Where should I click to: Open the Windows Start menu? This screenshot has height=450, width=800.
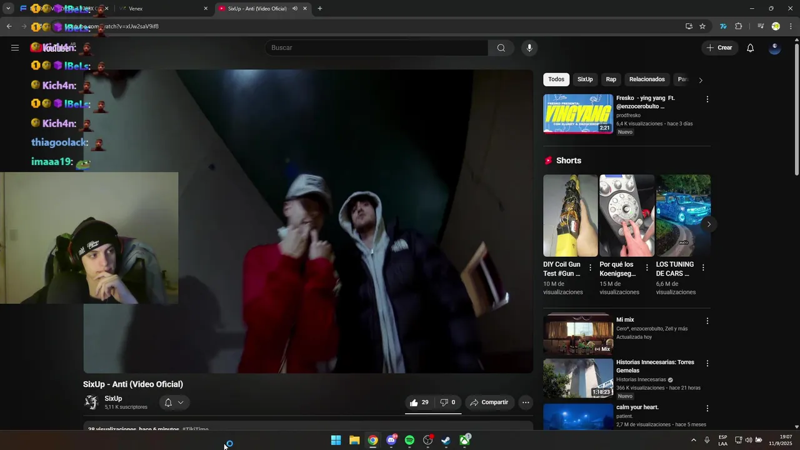pos(336,440)
